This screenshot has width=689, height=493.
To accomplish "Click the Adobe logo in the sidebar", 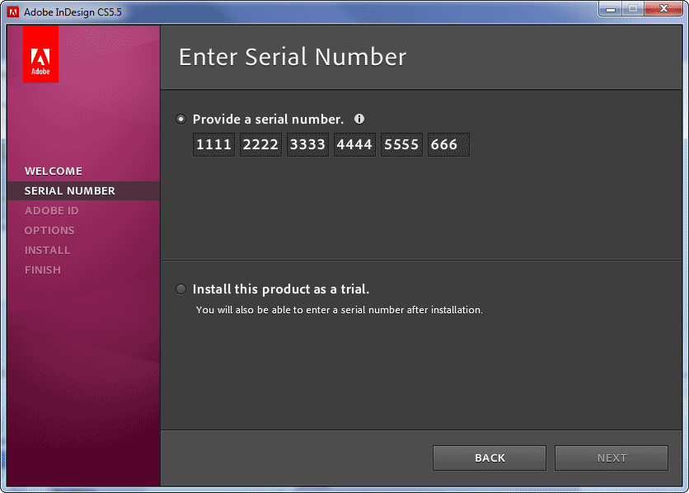I will (x=41, y=54).
